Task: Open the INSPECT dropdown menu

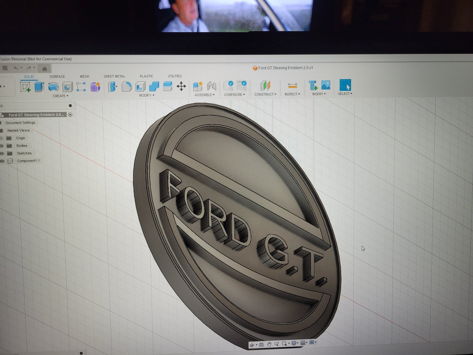Action: [292, 94]
